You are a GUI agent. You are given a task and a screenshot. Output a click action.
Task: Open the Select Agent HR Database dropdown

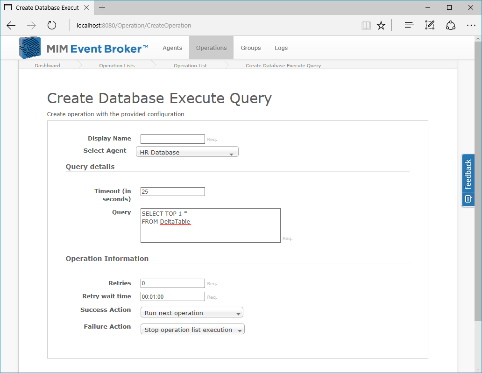(x=187, y=152)
